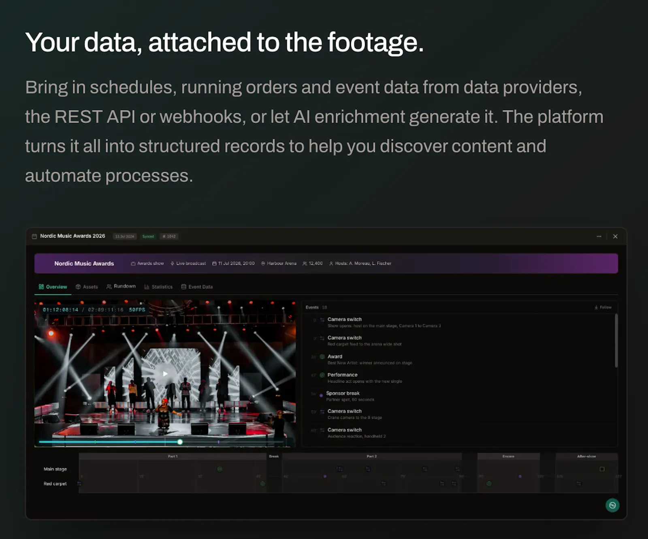Image resolution: width=648 pixels, height=539 pixels.
Task: Open the Assets tab
Action: [x=87, y=287]
